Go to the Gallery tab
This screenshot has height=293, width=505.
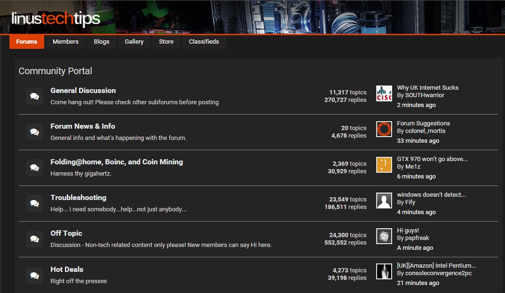pyautogui.click(x=134, y=42)
